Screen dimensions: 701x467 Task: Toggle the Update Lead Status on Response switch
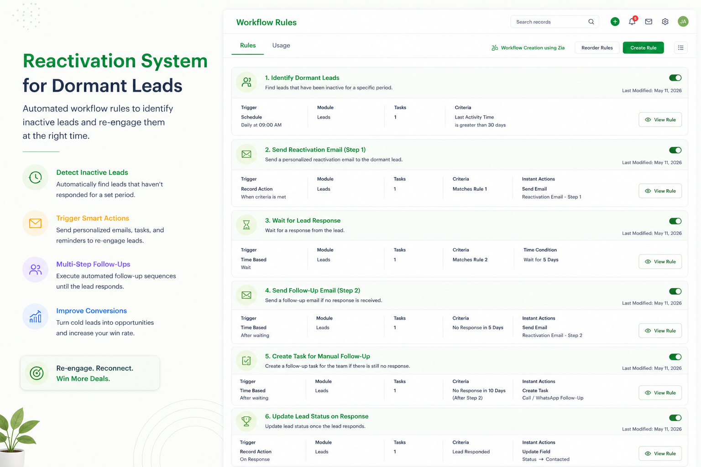[675, 418]
